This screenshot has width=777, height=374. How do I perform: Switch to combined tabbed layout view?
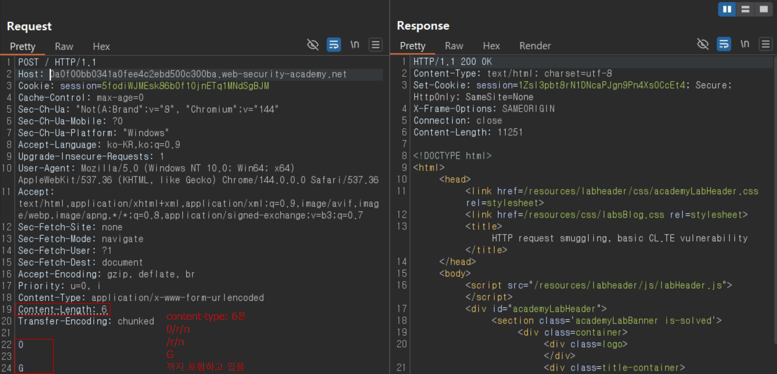pos(764,9)
